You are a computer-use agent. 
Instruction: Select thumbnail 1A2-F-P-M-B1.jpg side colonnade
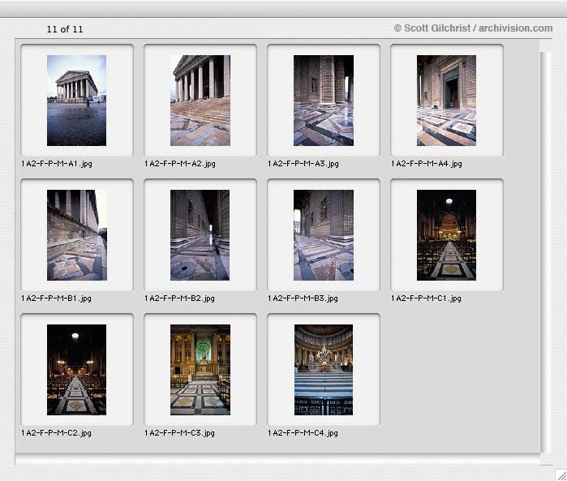[x=77, y=235]
